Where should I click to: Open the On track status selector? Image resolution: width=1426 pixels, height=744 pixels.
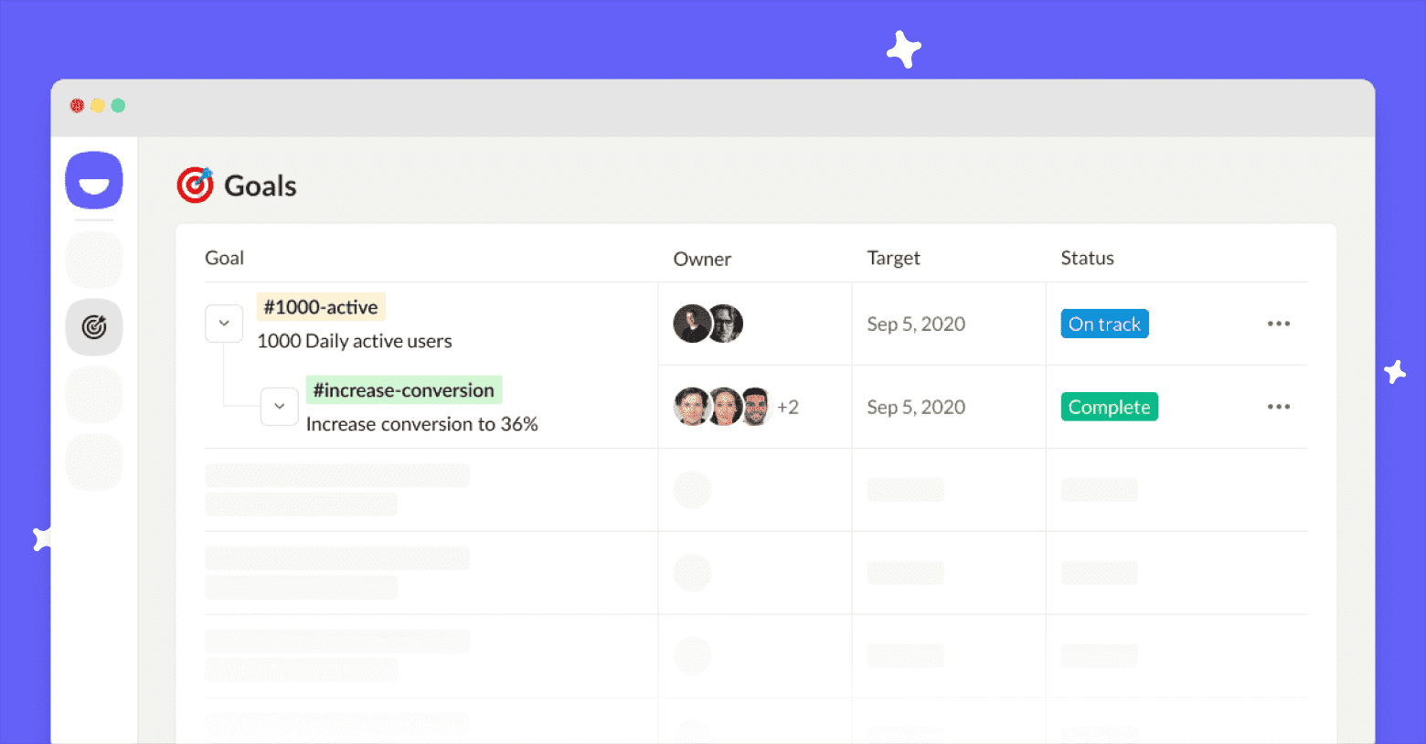click(x=1104, y=324)
